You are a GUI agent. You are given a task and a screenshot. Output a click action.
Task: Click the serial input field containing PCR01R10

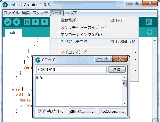[71, 70]
